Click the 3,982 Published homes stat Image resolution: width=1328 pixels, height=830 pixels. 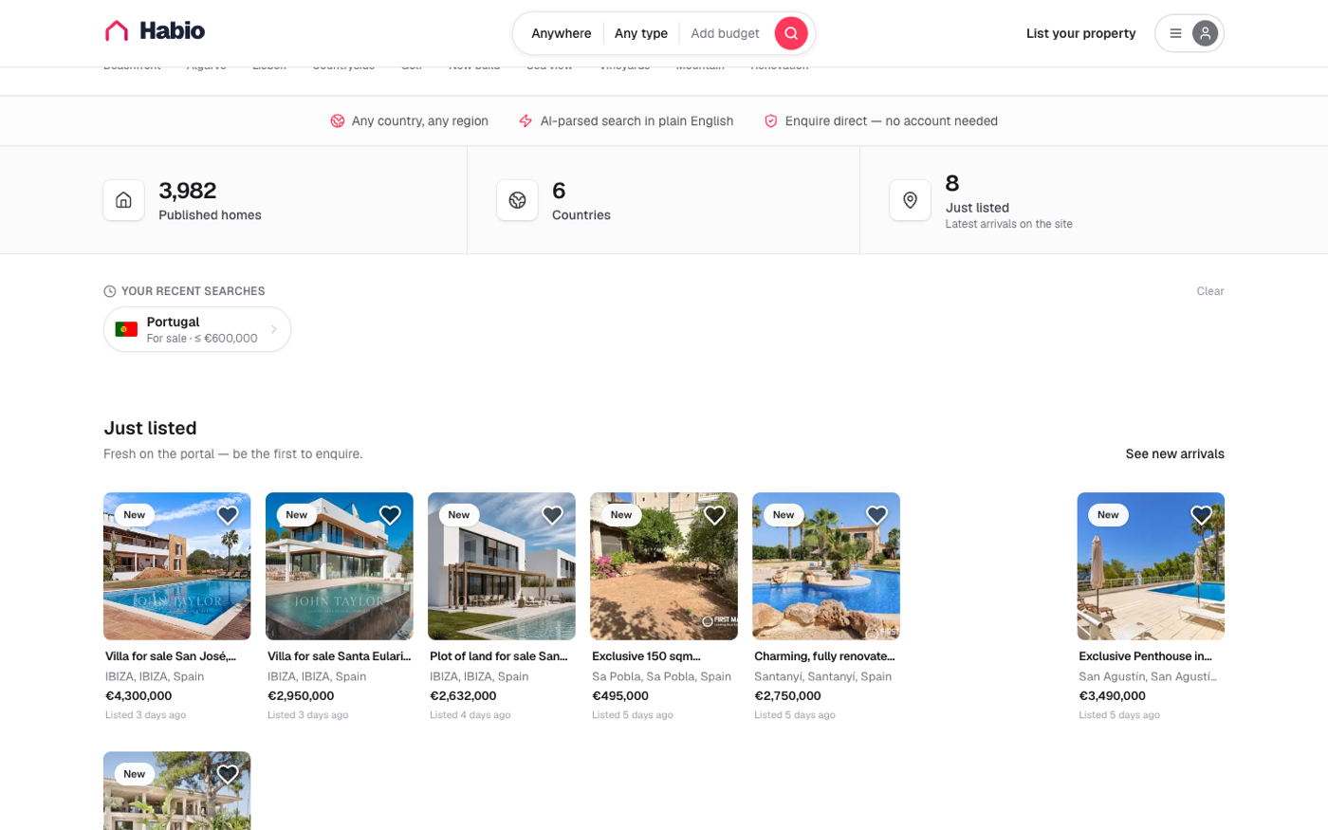[210, 200]
